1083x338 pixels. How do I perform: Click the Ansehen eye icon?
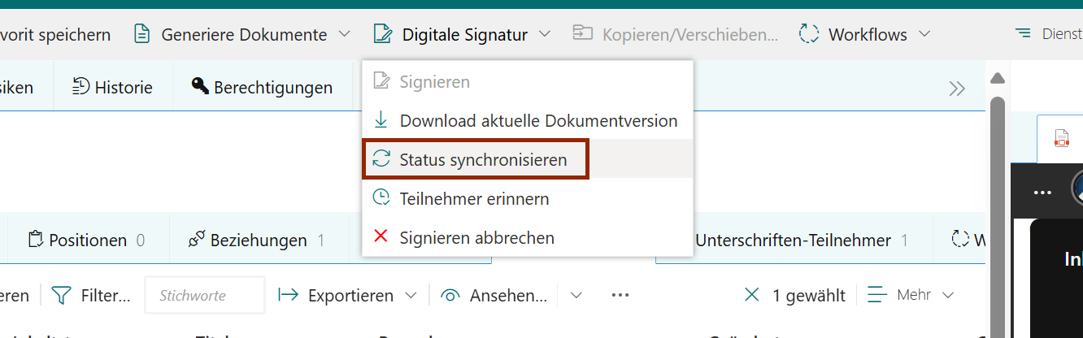pyautogui.click(x=450, y=296)
